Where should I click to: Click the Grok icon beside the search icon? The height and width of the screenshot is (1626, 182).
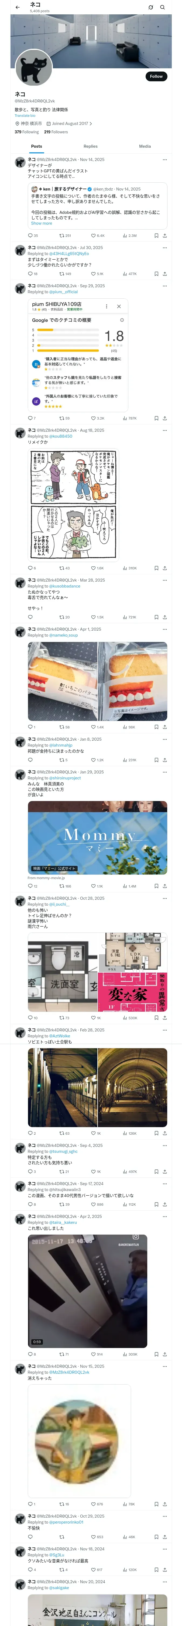click(x=151, y=8)
